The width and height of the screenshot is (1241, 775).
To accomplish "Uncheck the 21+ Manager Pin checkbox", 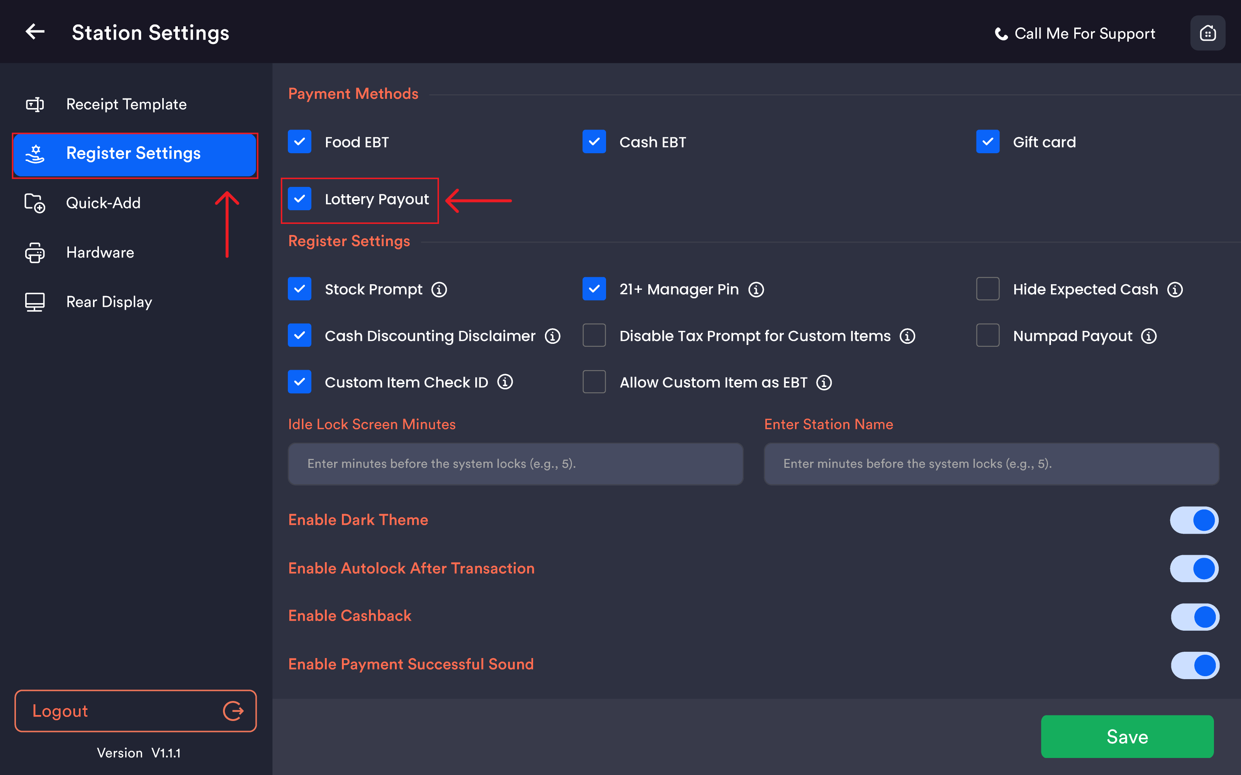I will point(594,289).
